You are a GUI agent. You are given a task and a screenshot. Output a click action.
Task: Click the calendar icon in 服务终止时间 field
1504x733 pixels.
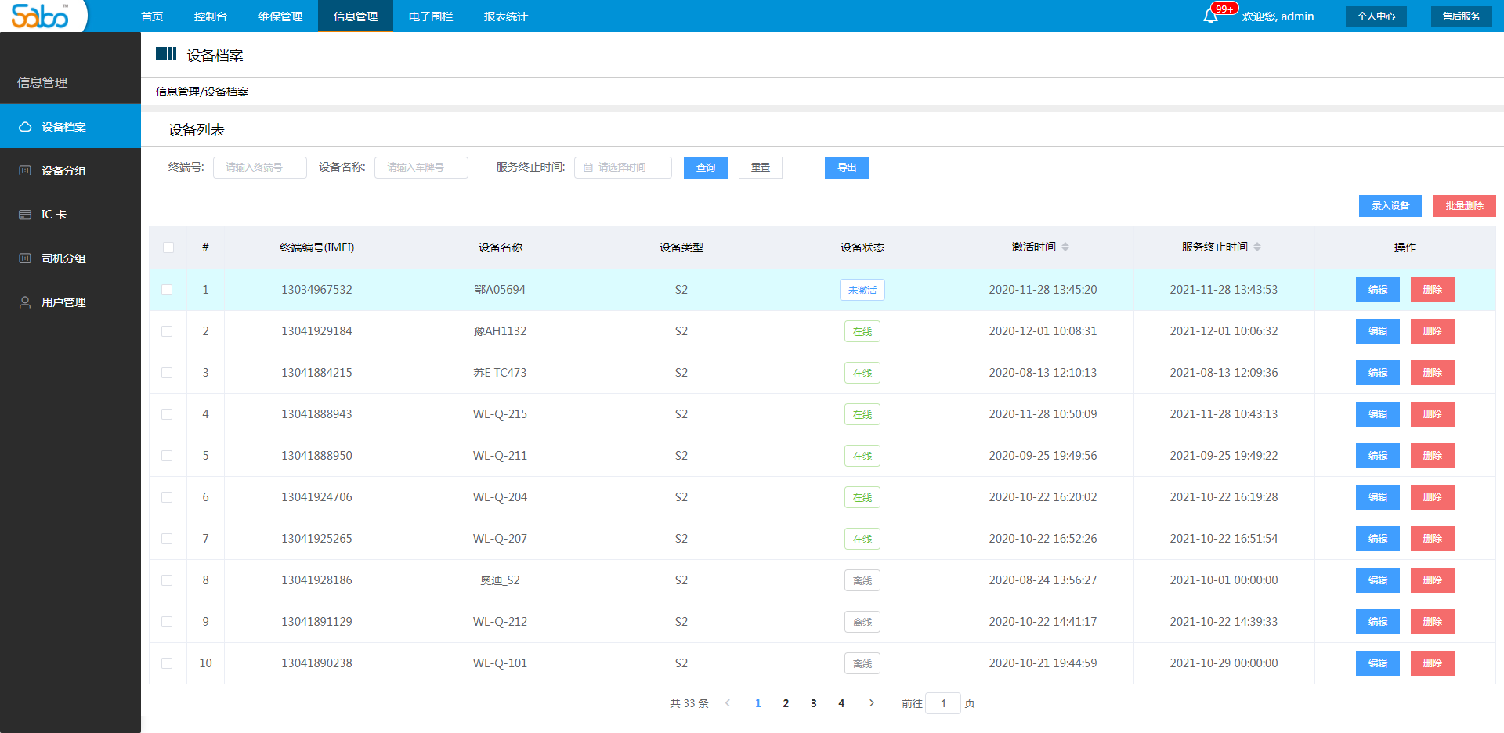point(588,168)
